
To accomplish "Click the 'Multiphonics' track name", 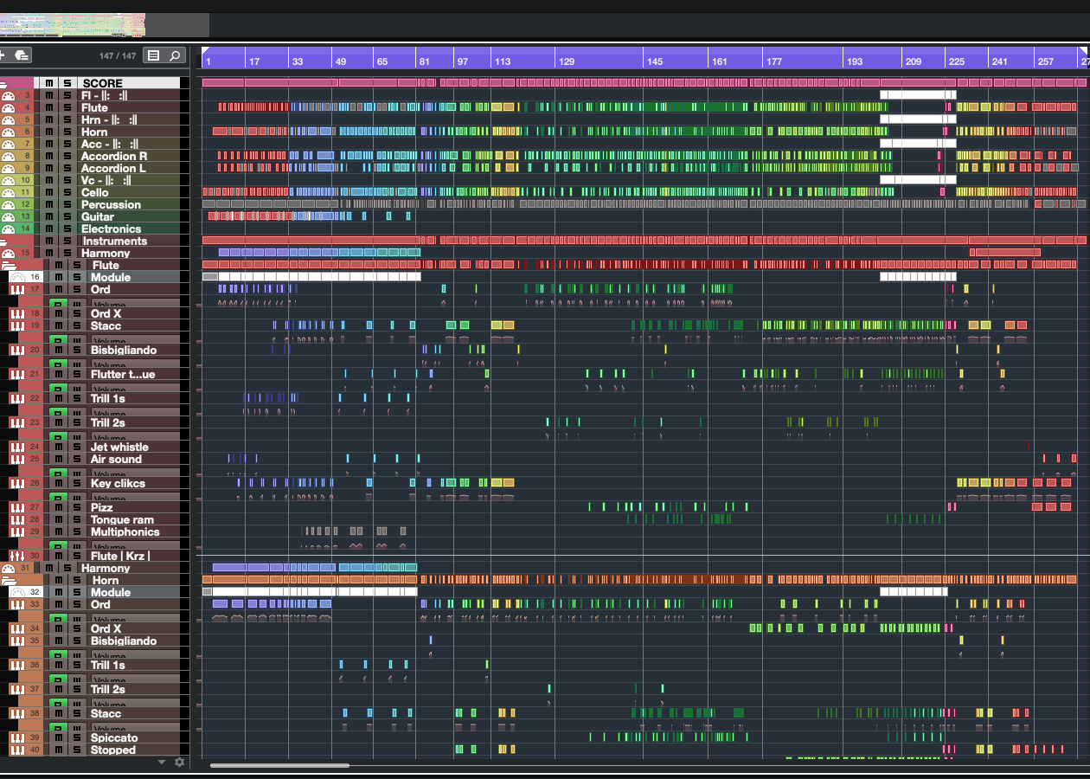I will point(125,532).
